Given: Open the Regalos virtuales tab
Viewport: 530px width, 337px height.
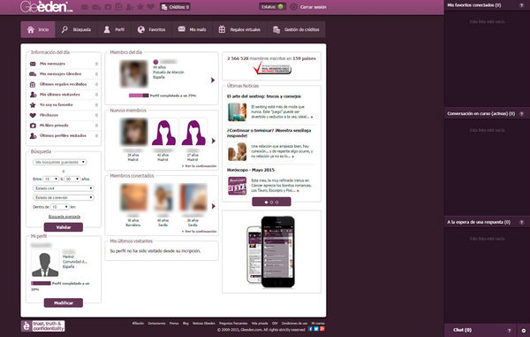Looking at the screenshot, I should coord(239,30).
